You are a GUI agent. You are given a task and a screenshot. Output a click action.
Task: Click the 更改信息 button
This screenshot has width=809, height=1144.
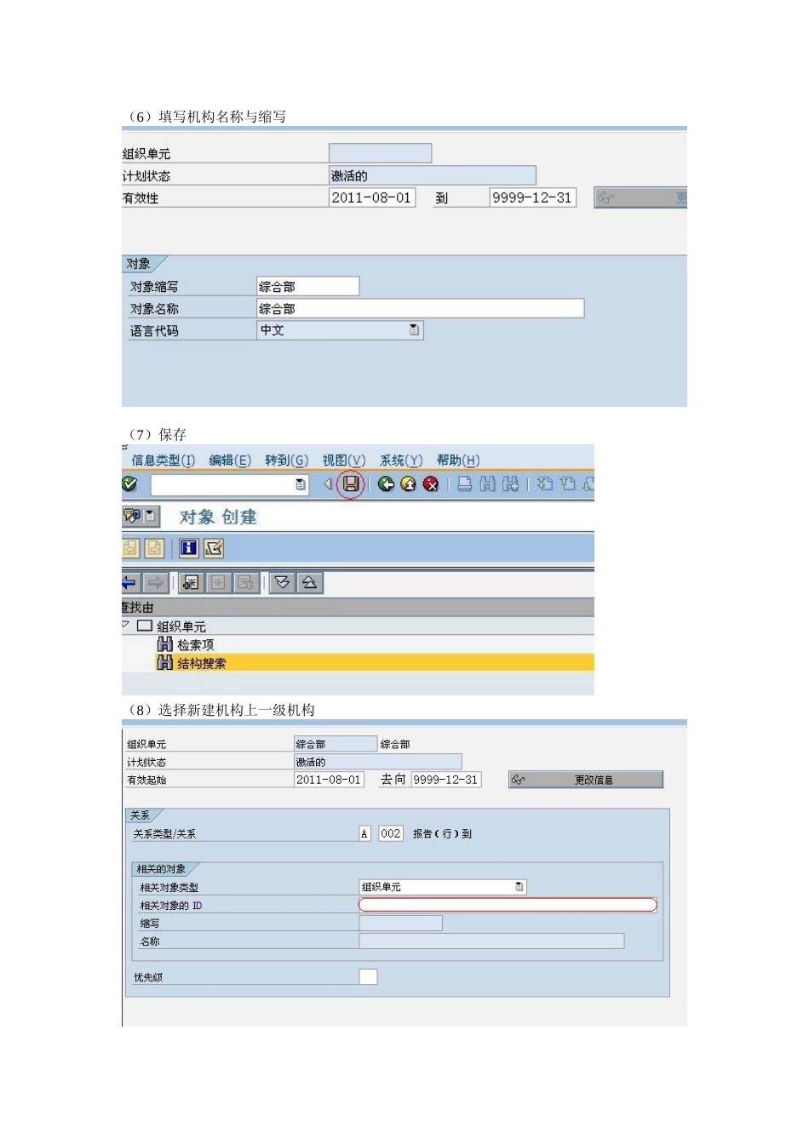(586, 780)
